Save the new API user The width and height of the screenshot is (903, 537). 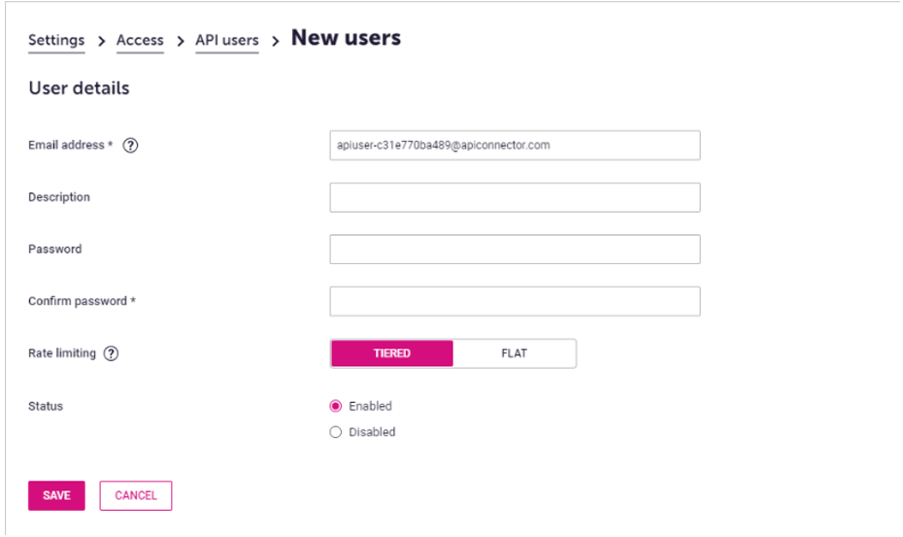click(56, 495)
